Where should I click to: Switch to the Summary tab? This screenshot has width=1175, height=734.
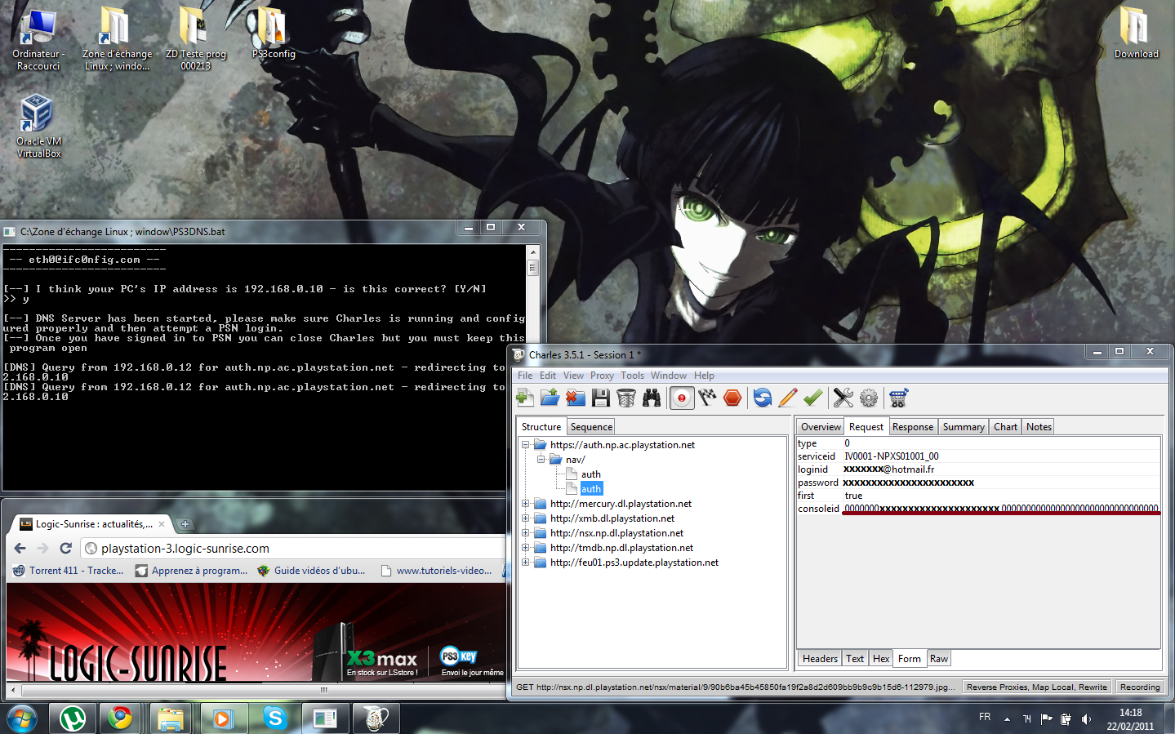point(964,427)
